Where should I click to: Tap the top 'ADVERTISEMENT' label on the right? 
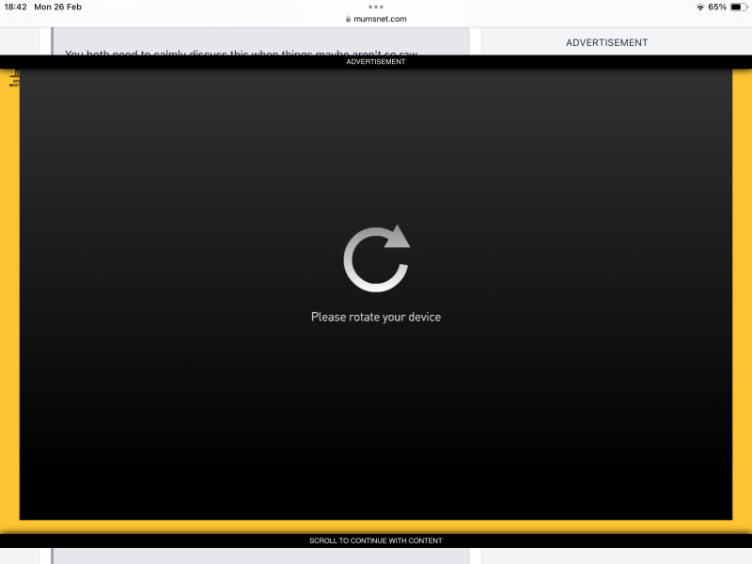pyautogui.click(x=606, y=42)
